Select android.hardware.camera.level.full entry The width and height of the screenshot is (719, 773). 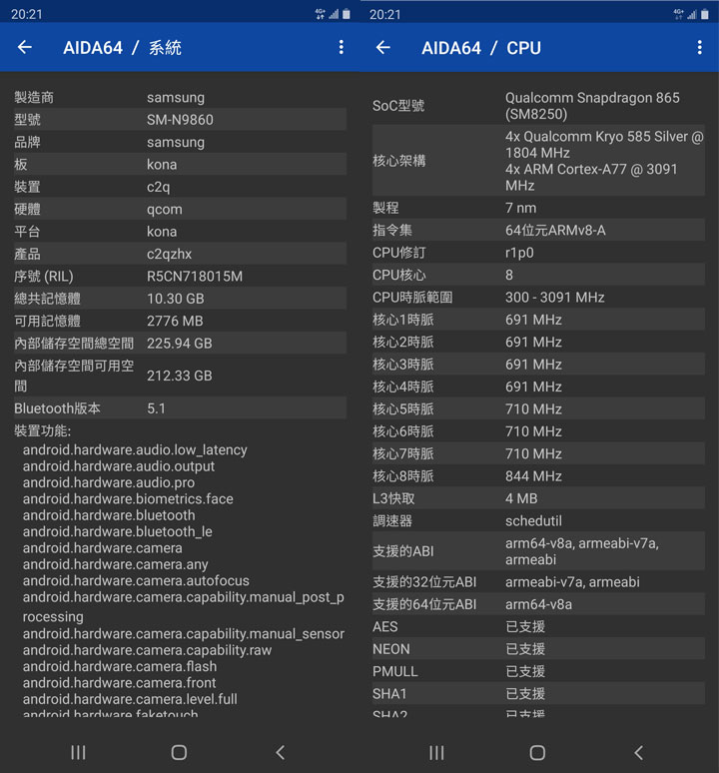[x=130, y=698]
